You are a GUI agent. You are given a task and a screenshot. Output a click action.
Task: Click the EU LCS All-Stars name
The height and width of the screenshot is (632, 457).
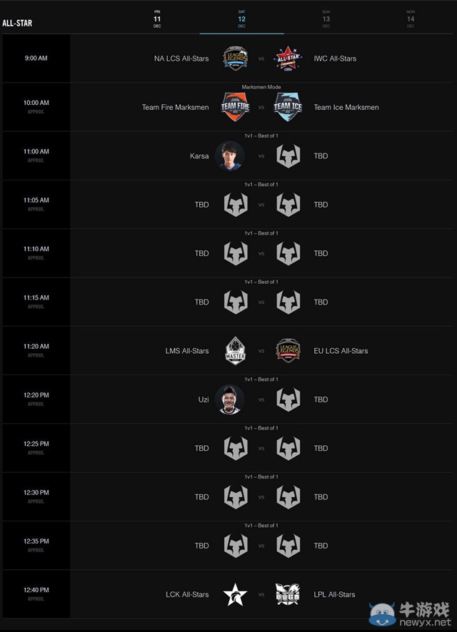(x=341, y=351)
